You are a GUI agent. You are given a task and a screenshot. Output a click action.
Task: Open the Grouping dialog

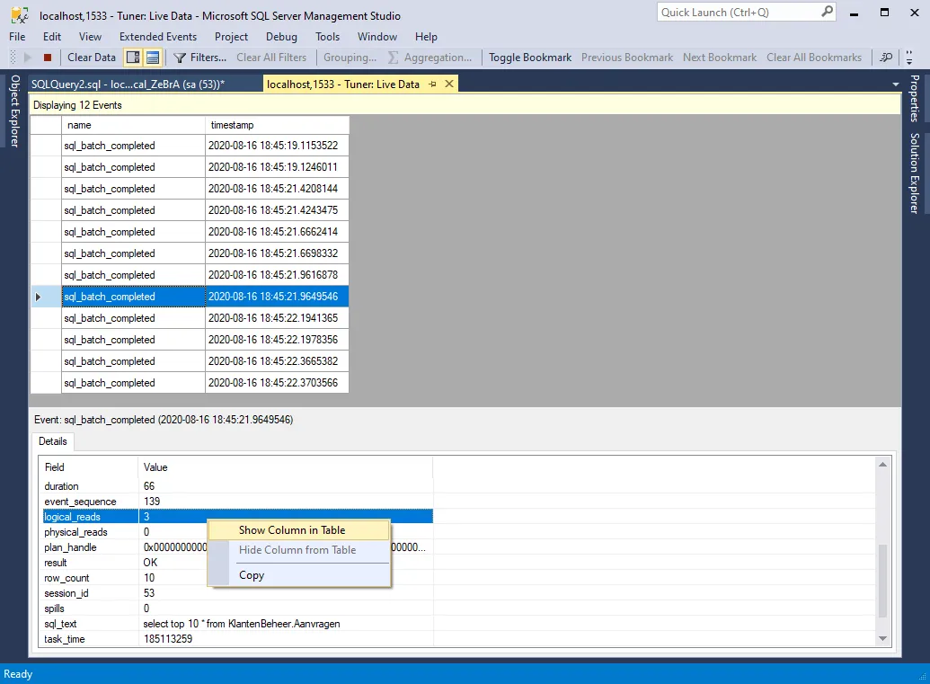350,58
